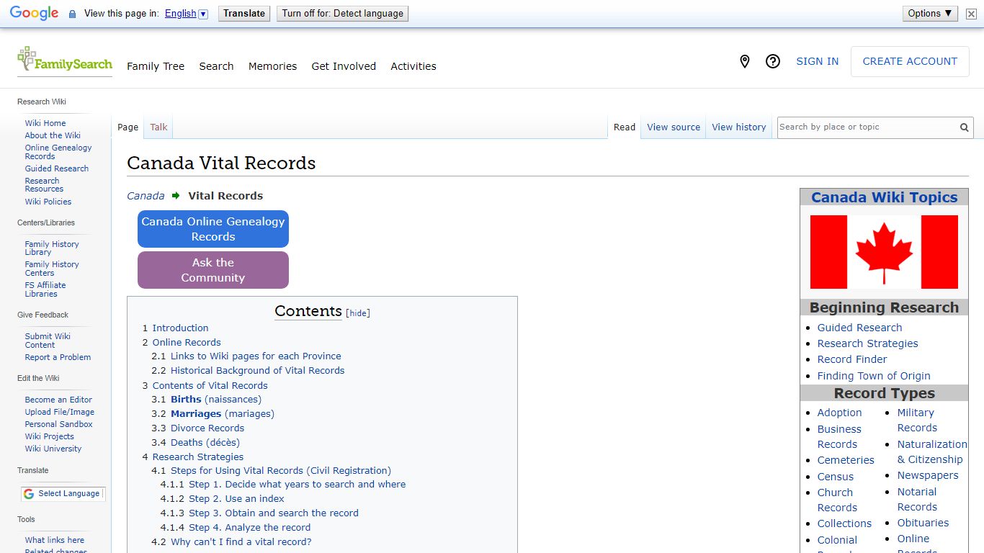Open Canada Wiki Topics heading link
Screen dimensions: 984x553
point(884,197)
